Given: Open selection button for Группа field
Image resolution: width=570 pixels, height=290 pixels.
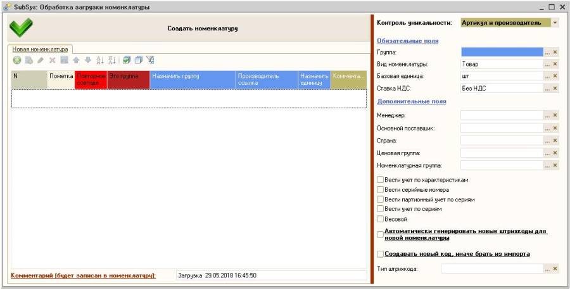Looking at the screenshot, I should coord(547,52).
